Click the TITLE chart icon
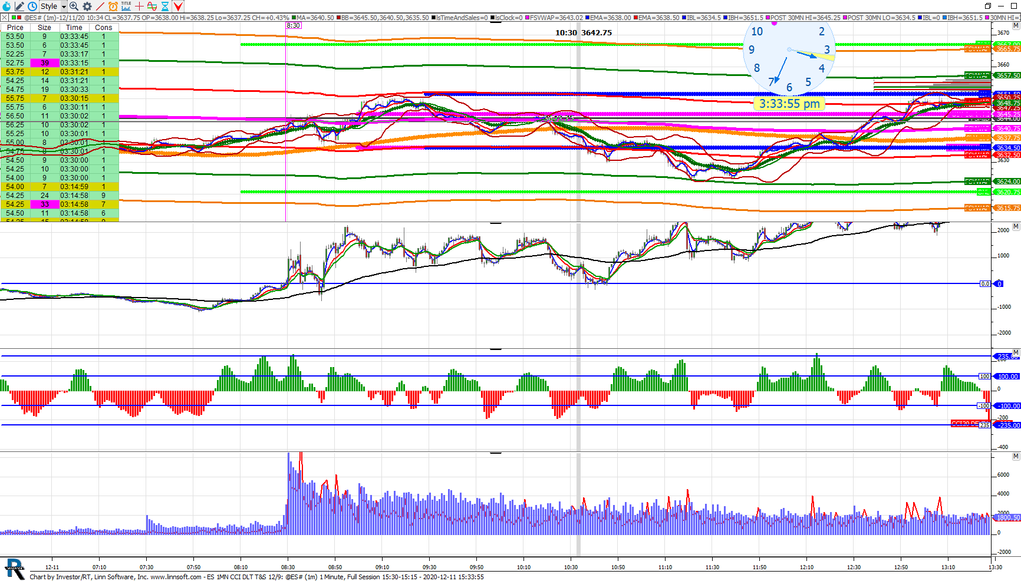The width and height of the screenshot is (1021, 581). [126, 6]
